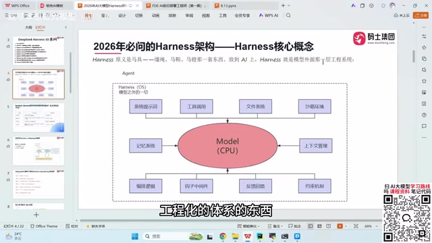Select the slide 6 thumbnail
This screenshot has height=243, width=432.
pyautogui.click(x=38, y=151)
